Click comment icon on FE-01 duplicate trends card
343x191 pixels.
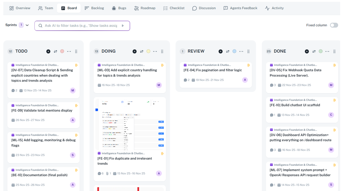click(x=99, y=173)
